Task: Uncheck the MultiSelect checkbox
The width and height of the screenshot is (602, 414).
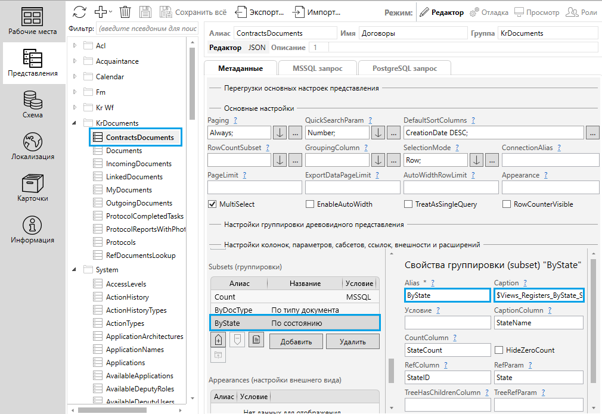Action: pyautogui.click(x=212, y=204)
